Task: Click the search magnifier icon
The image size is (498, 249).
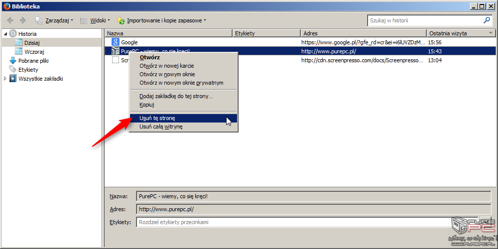Action: click(487, 20)
